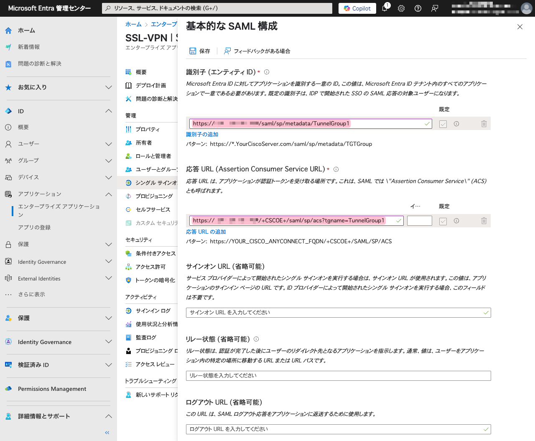Expand 保護 under ID section
Screen dimensions: 535x441
[x=109, y=244]
